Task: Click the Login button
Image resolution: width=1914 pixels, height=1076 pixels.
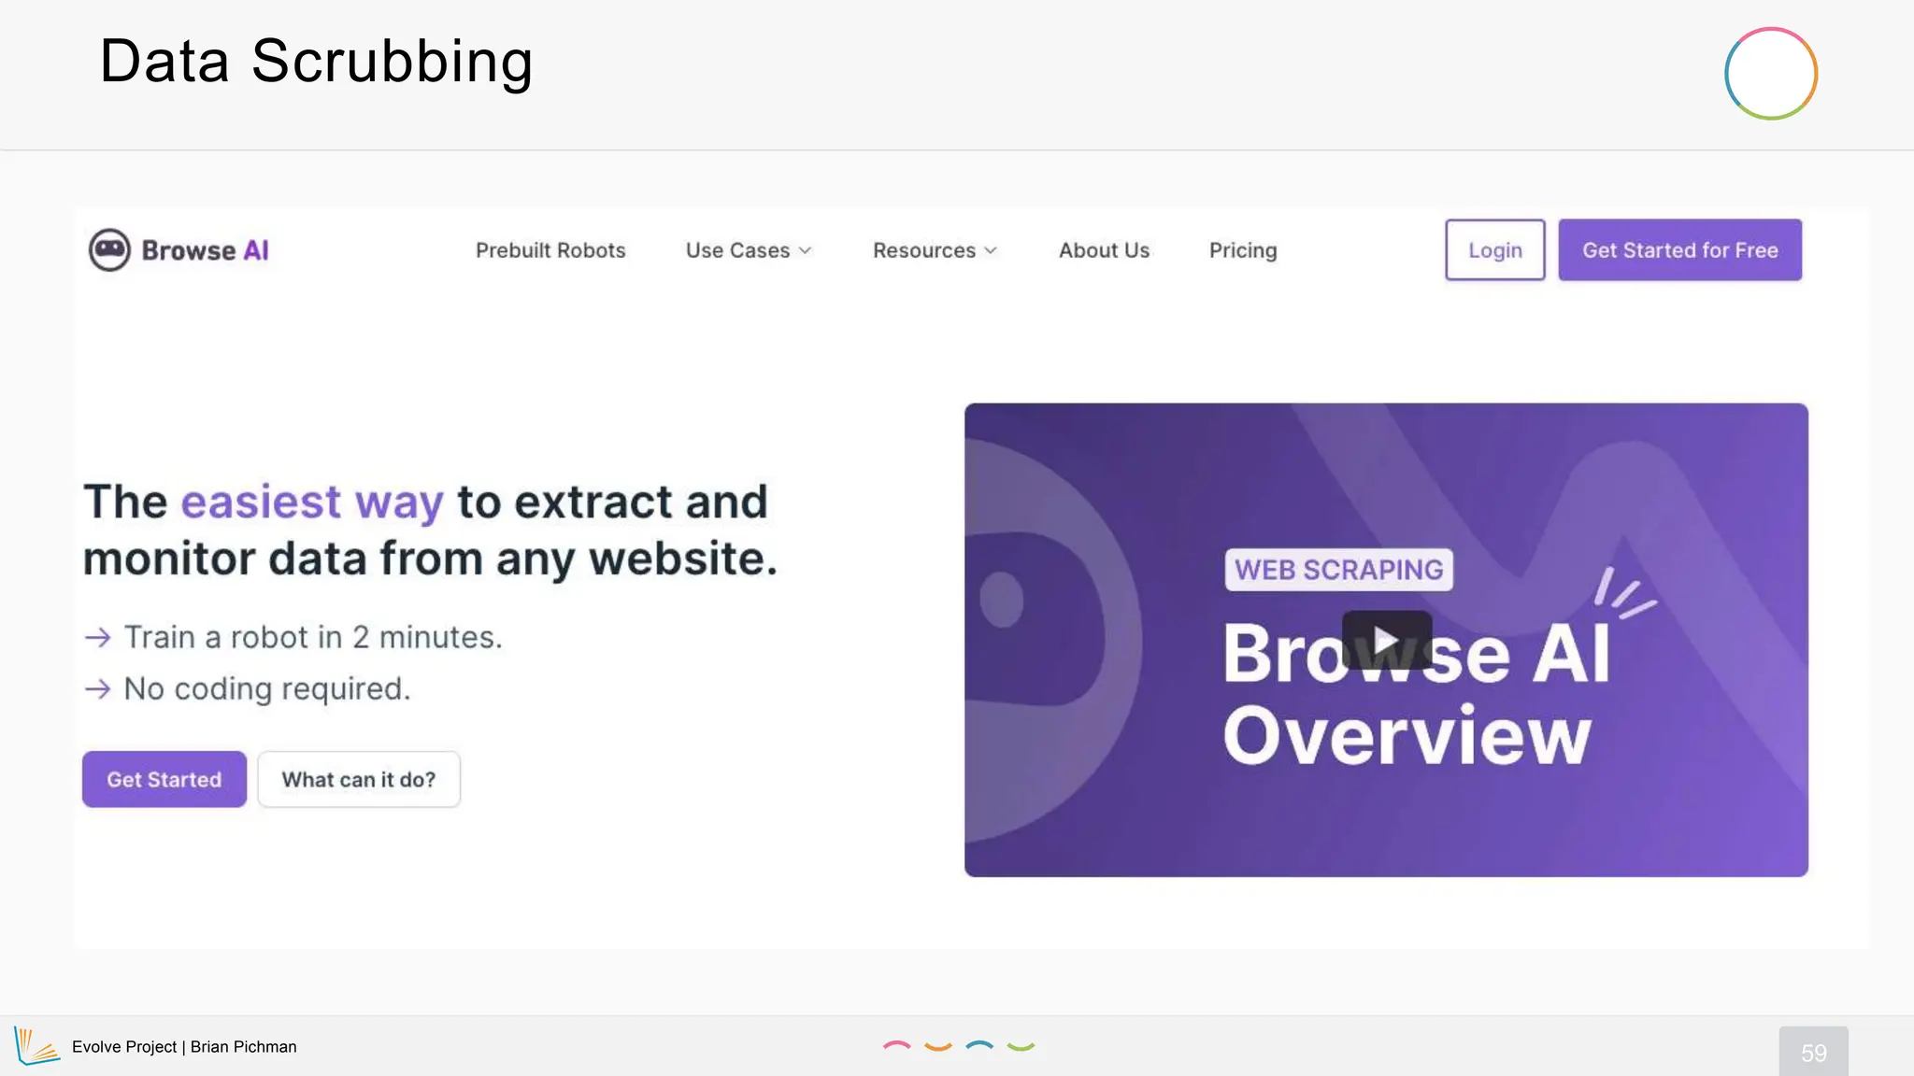Action: 1495,249
